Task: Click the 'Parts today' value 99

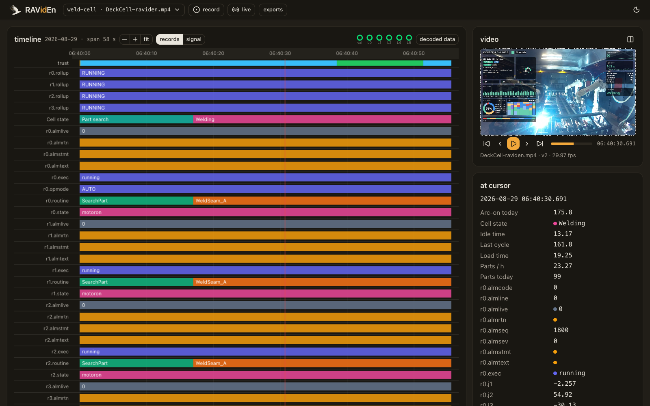Action: tap(557, 276)
